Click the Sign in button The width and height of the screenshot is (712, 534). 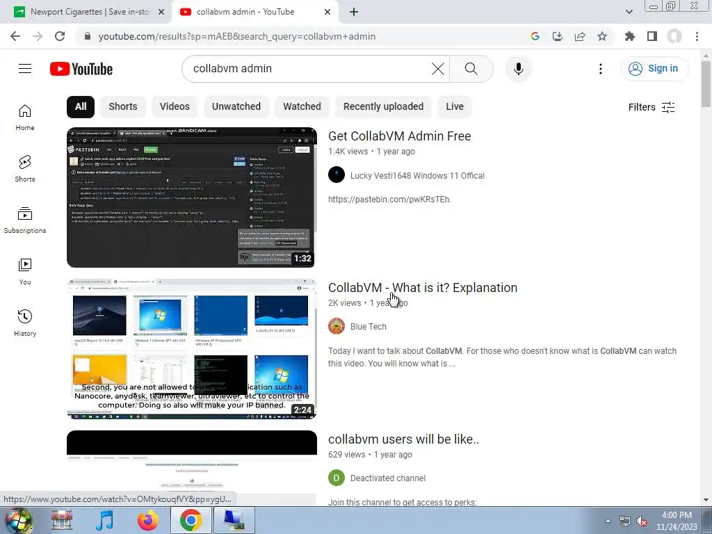(x=654, y=69)
